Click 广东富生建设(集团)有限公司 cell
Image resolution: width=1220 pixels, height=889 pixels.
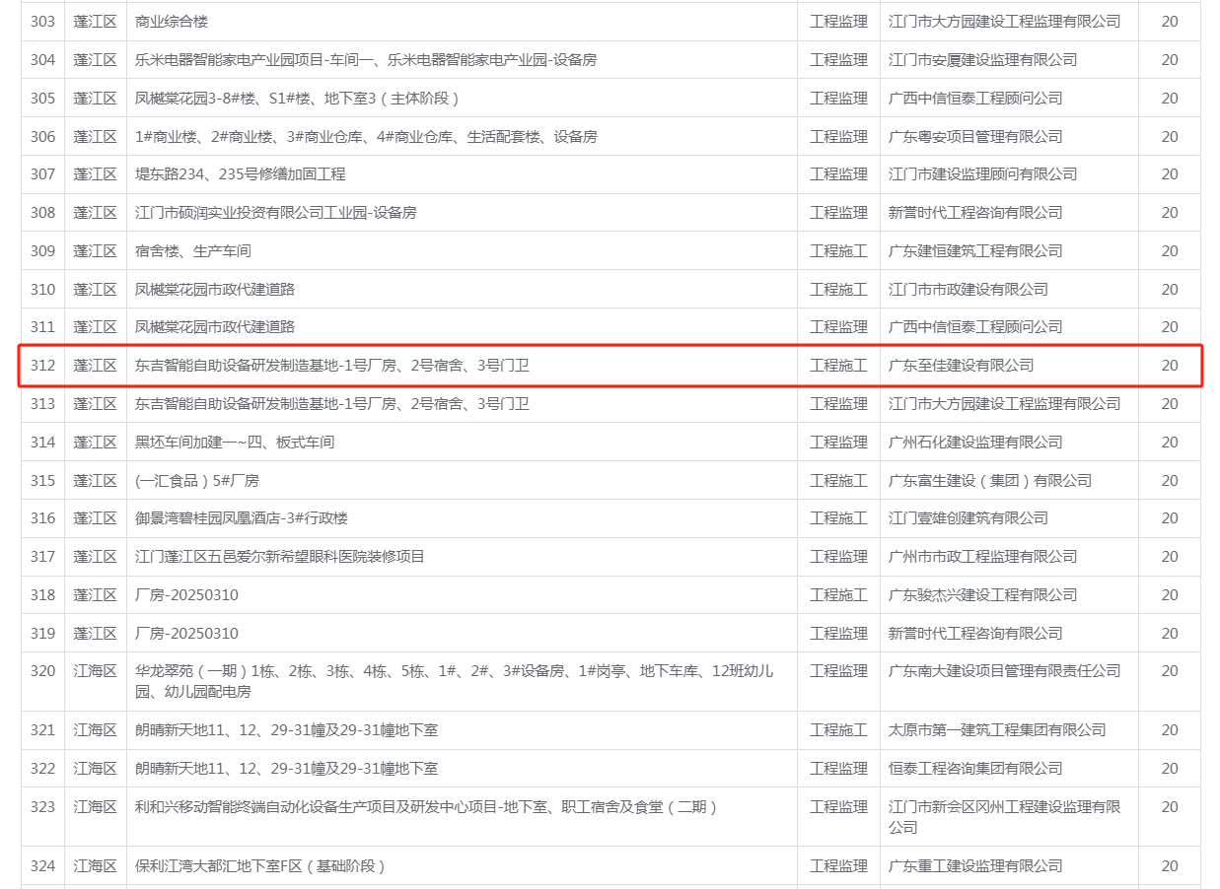pyautogui.click(x=990, y=481)
